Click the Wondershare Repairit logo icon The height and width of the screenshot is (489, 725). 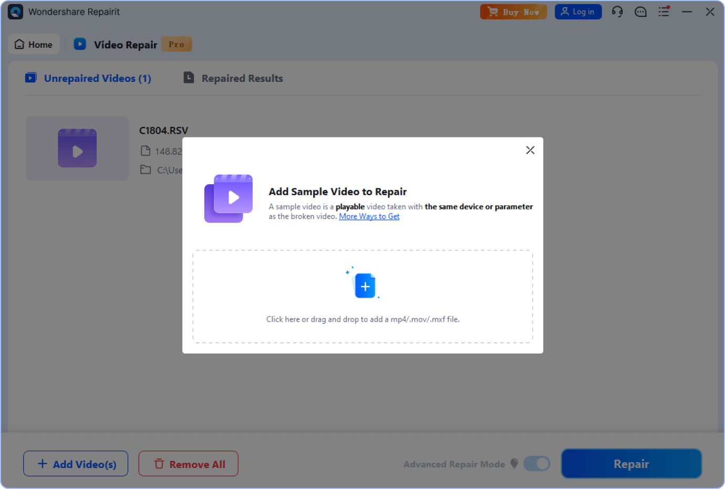tap(15, 12)
